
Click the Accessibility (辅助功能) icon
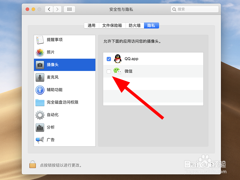[x=40, y=90]
